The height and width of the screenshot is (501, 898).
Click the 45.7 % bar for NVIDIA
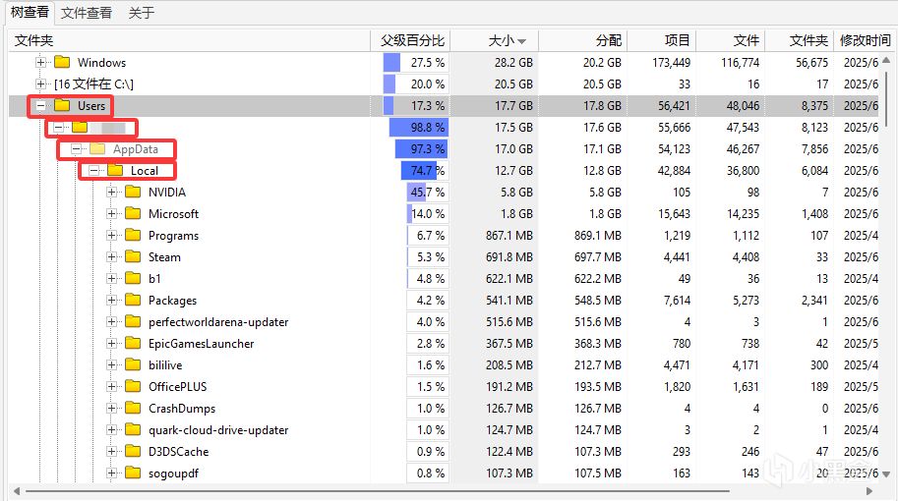[427, 193]
